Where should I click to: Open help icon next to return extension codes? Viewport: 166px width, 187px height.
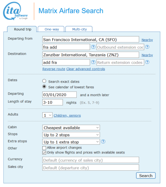(x=147, y=62)
